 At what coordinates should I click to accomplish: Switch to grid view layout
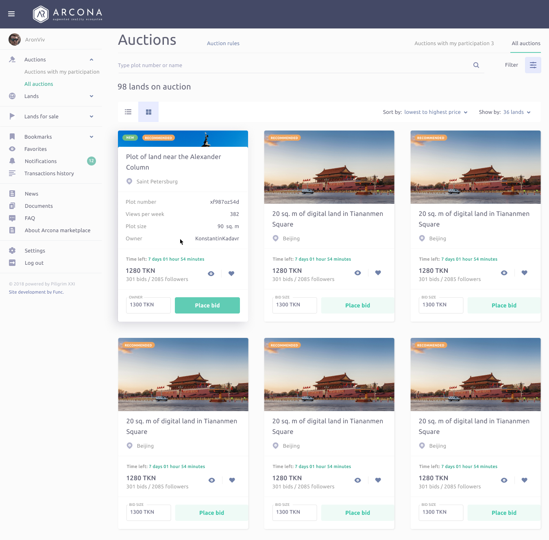pyautogui.click(x=148, y=112)
